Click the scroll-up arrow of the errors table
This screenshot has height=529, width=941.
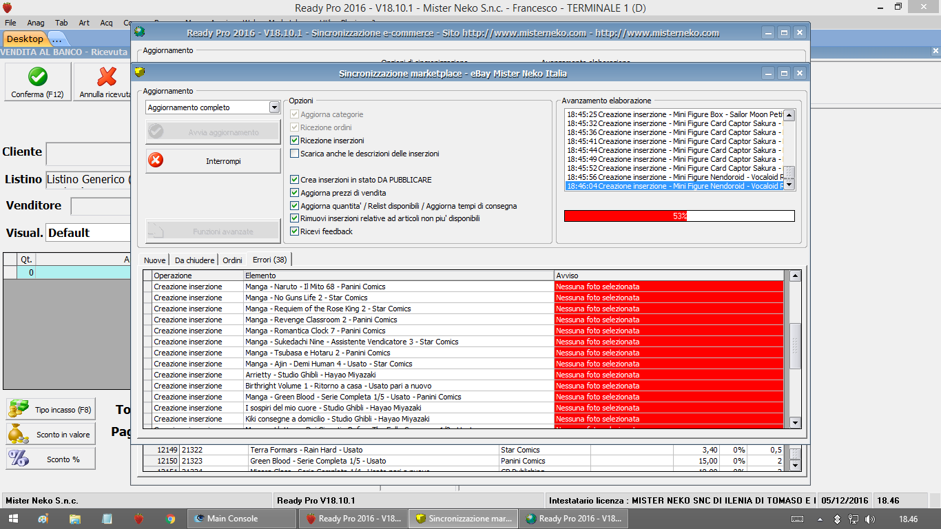795,276
